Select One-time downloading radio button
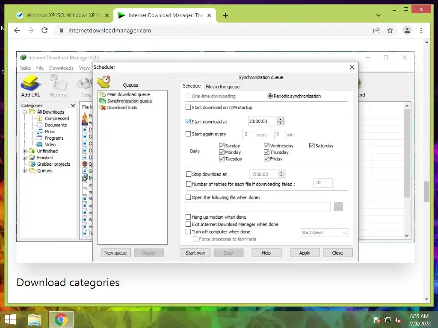 [x=188, y=96]
